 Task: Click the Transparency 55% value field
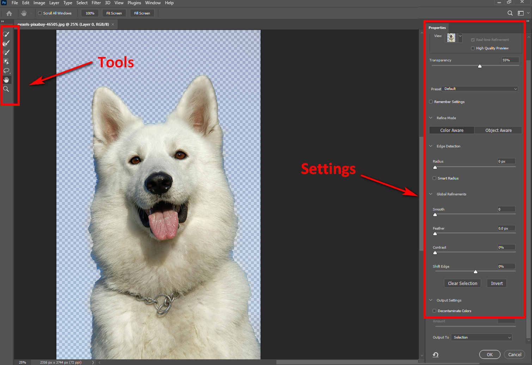pyautogui.click(x=510, y=60)
